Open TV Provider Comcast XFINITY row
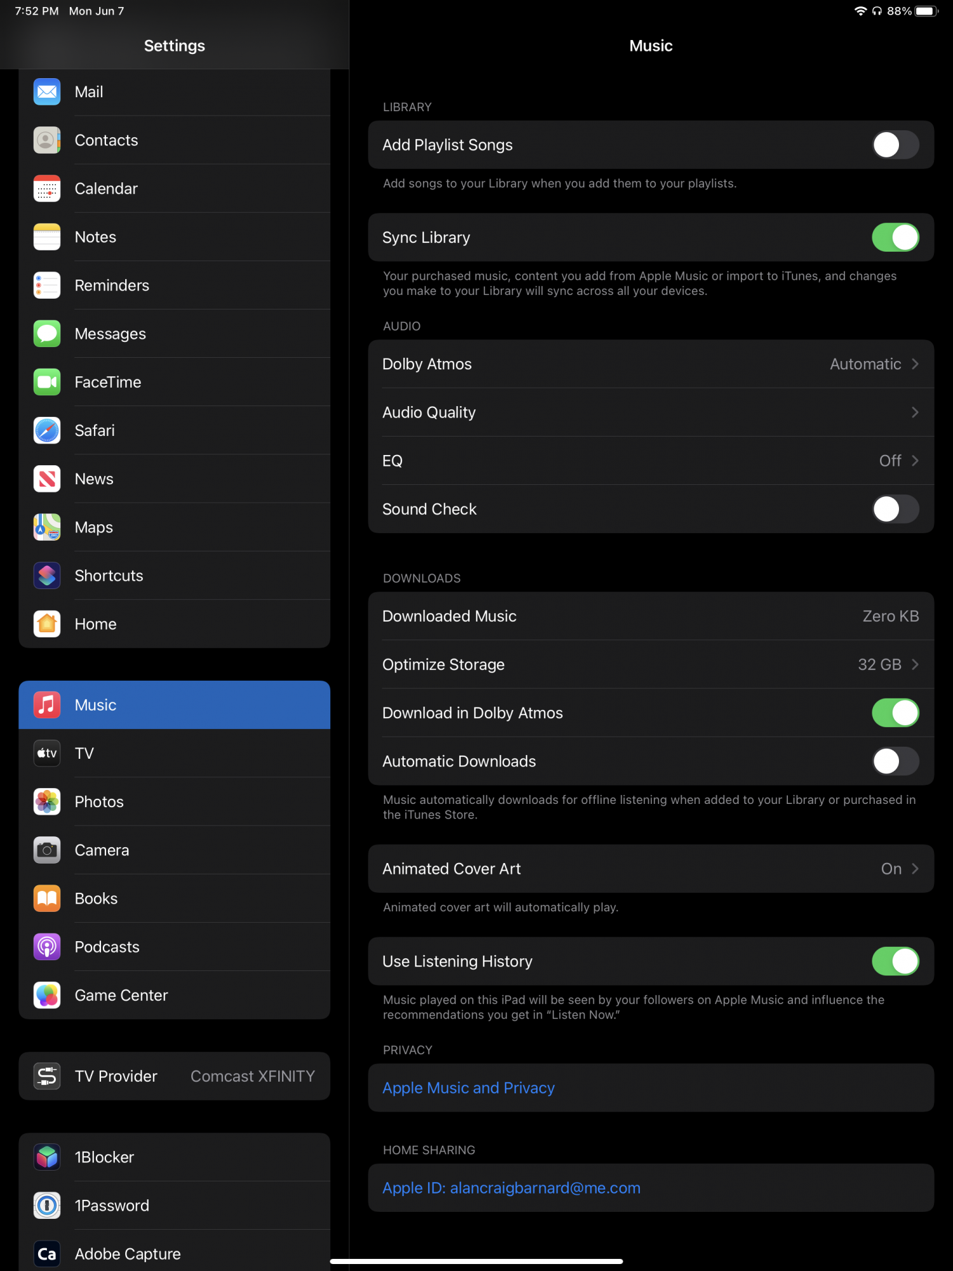Image resolution: width=953 pixels, height=1271 pixels. pyautogui.click(x=175, y=1076)
